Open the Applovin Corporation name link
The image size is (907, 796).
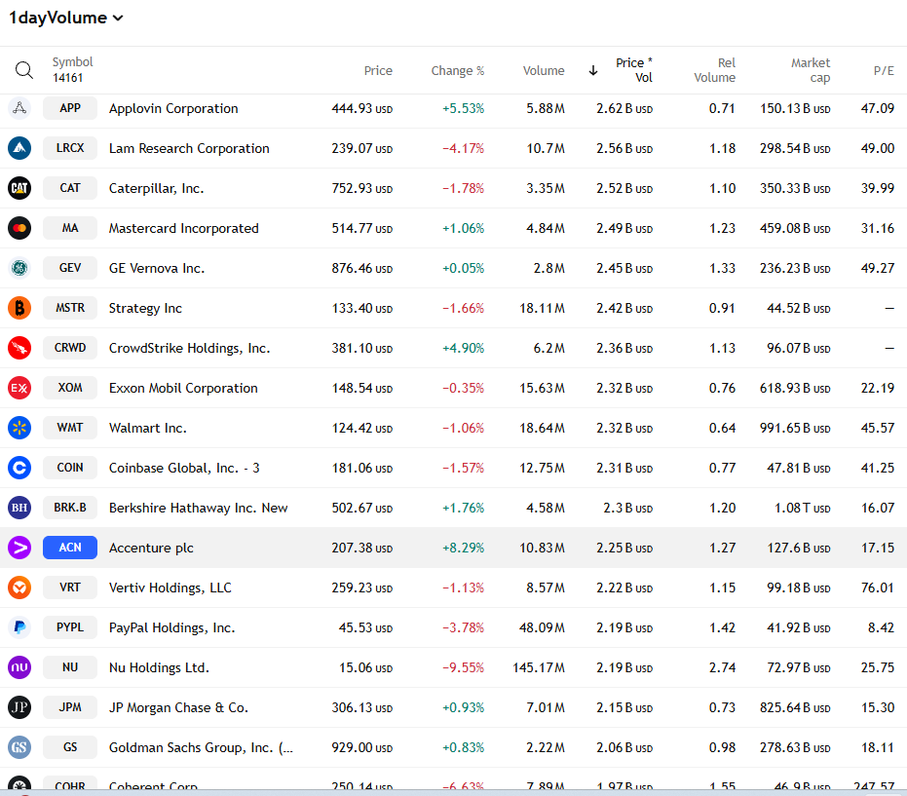(173, 109)
